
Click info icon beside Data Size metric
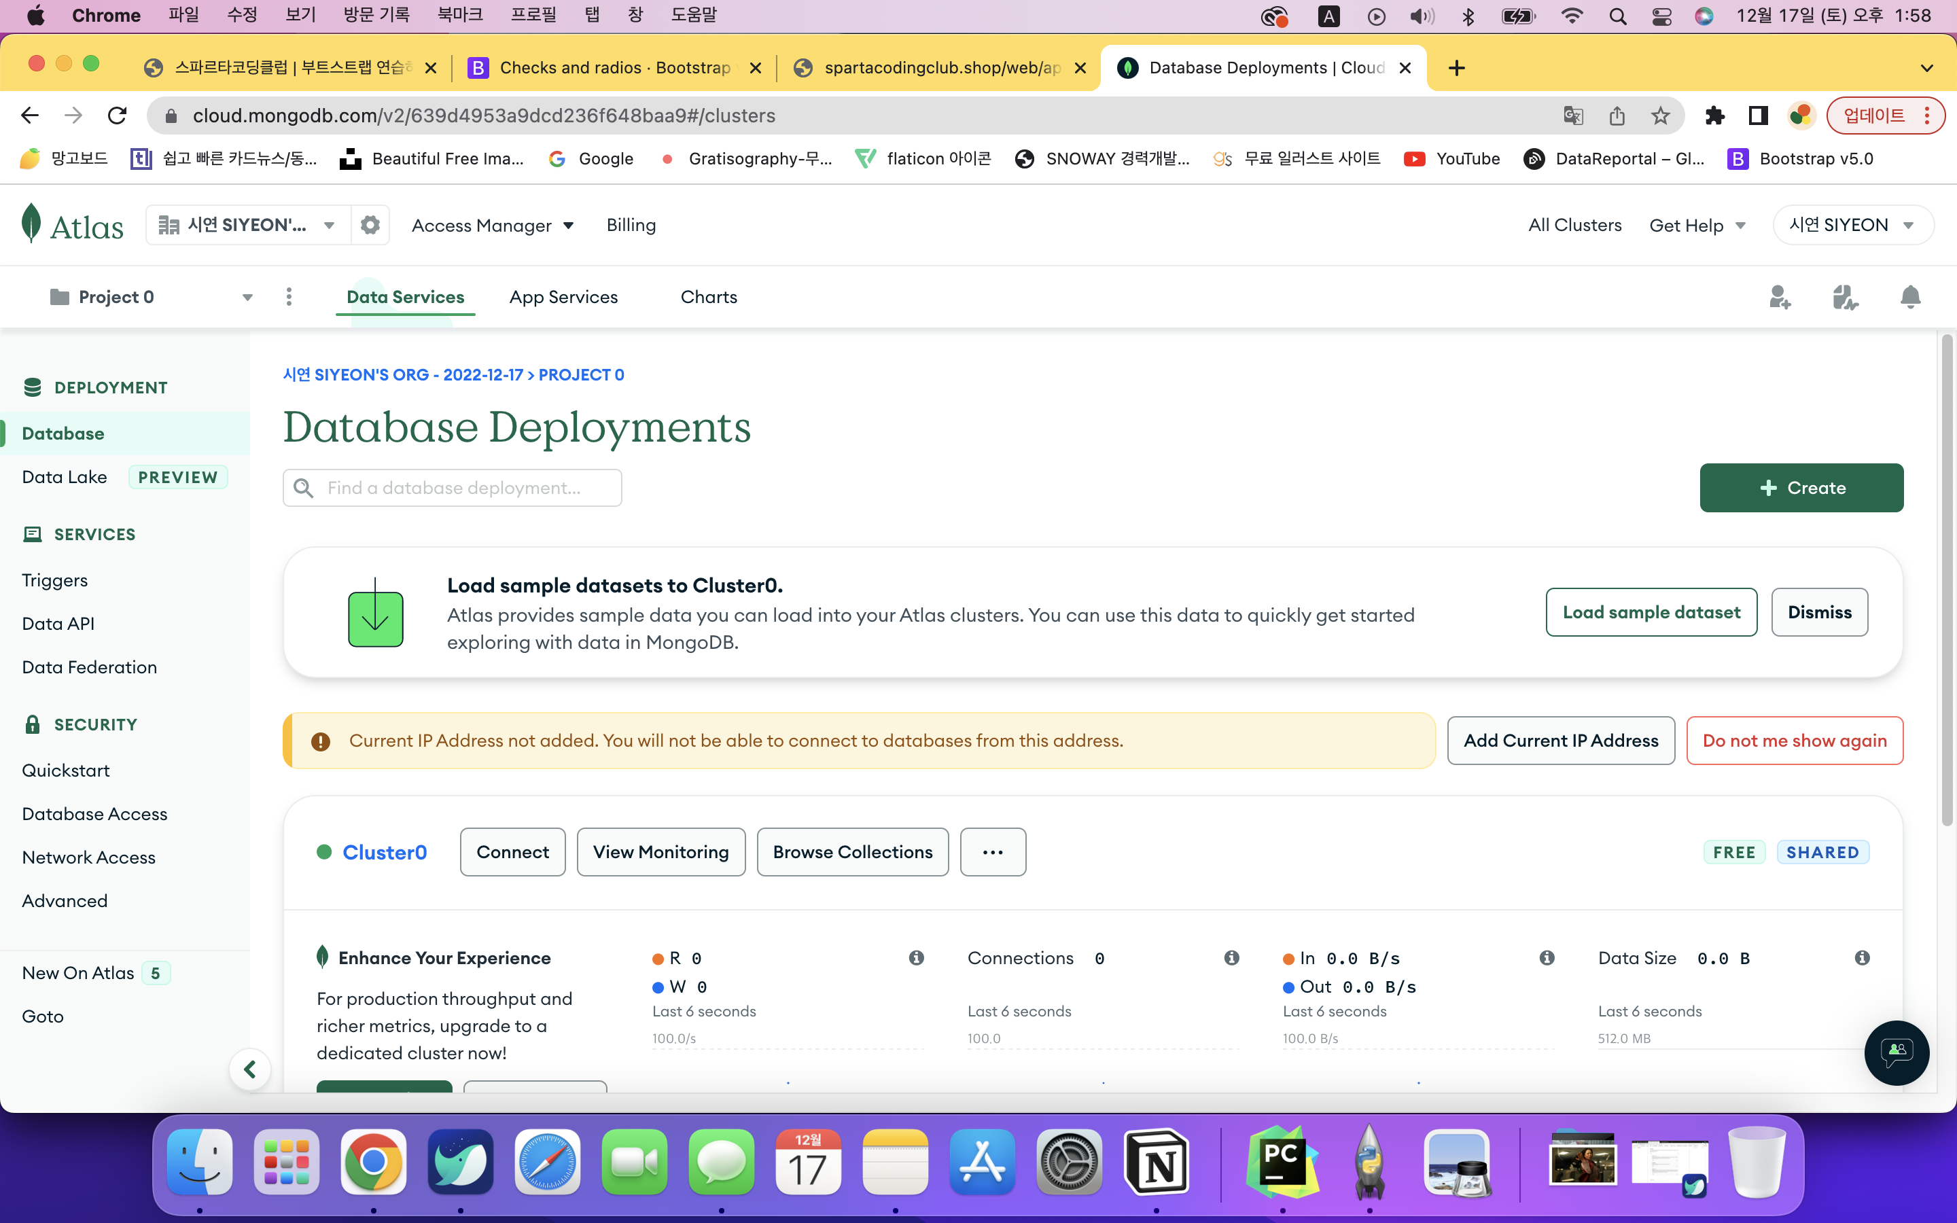tap(1863, 958)
